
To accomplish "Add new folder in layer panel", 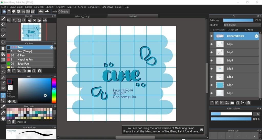I will [x=232, y=103].
